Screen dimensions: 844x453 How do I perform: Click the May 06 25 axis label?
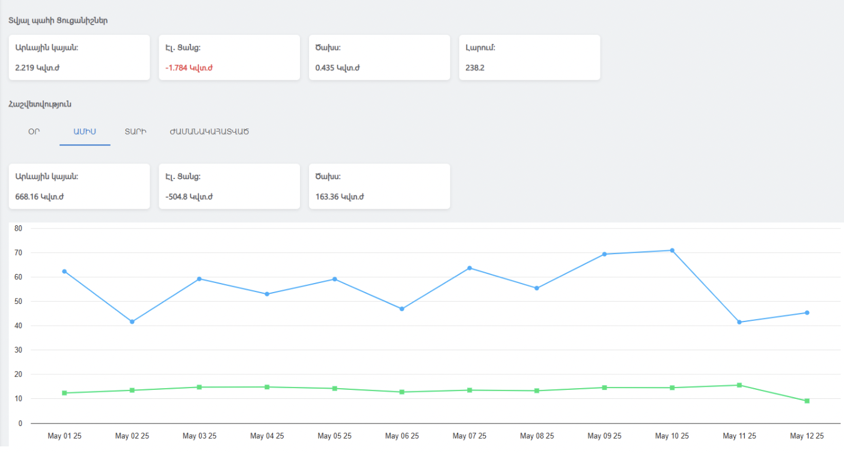coord(402,436)
